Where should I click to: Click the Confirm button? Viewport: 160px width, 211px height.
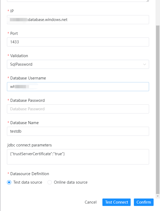point(144,202)
